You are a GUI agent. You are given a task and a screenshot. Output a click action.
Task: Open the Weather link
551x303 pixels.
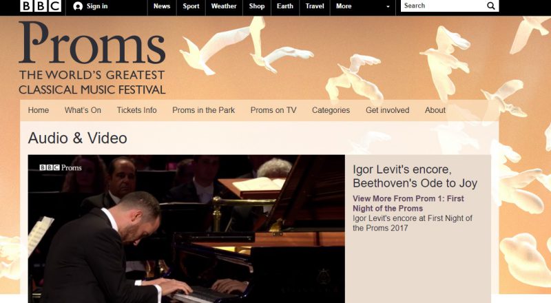pos(224,6)
